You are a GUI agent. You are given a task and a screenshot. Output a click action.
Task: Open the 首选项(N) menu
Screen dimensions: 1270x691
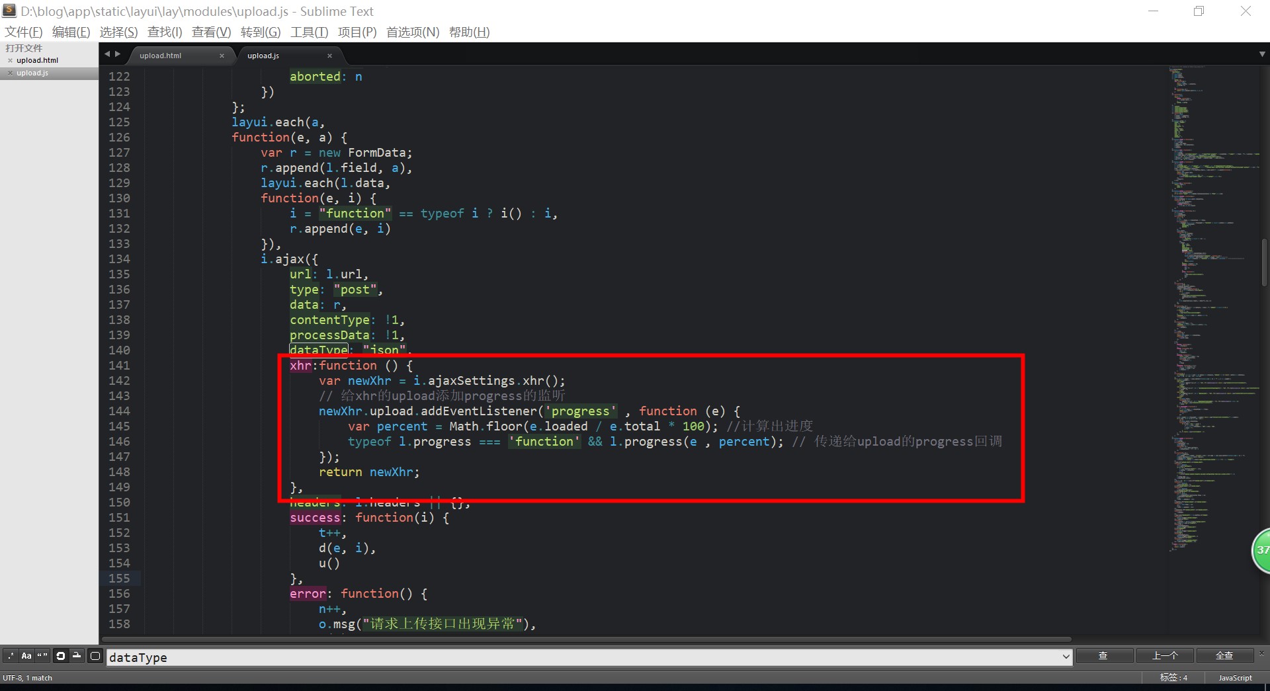click(x=413, y=32)
